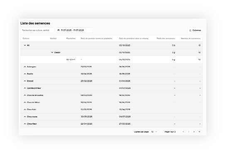
Task: Expand the Chou de Milan row chevron
Action: tap(24, 103)
